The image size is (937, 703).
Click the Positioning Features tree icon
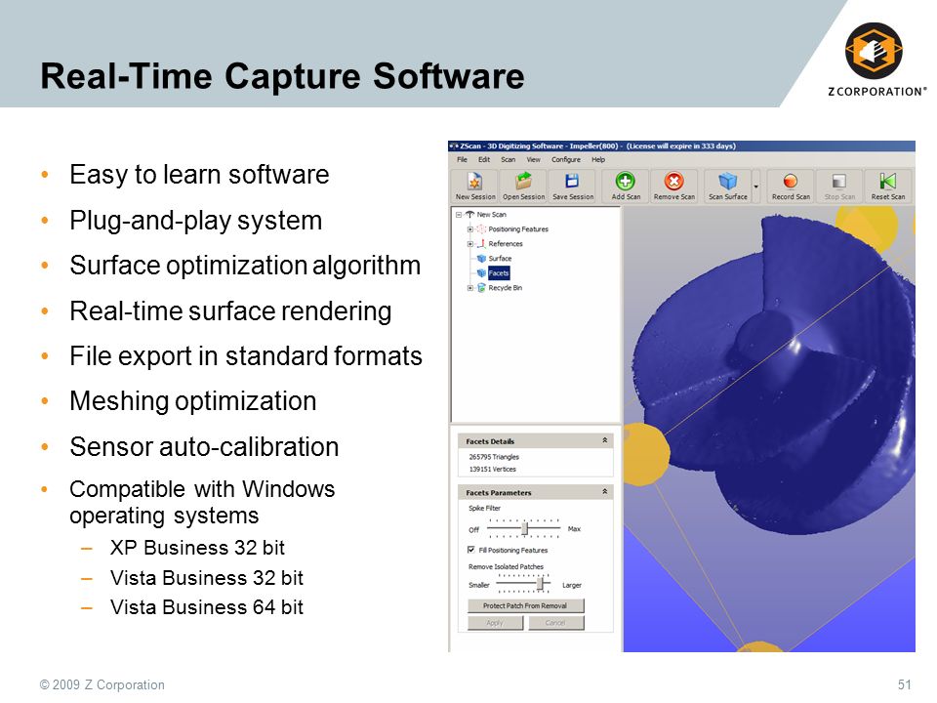[x=481, y=228]
